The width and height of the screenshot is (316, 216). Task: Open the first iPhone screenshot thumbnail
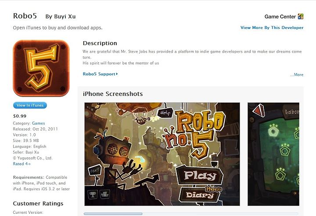tap(162, 154)
